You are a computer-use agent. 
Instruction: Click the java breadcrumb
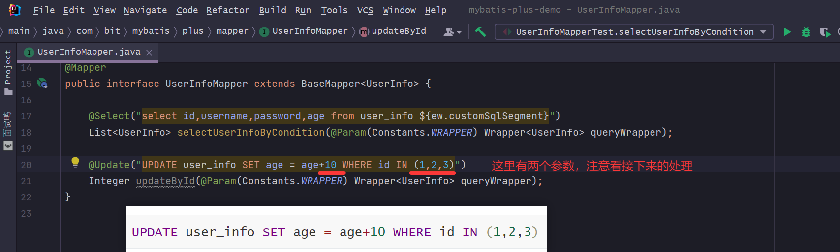pyautogui.click(x=53, y=31)
